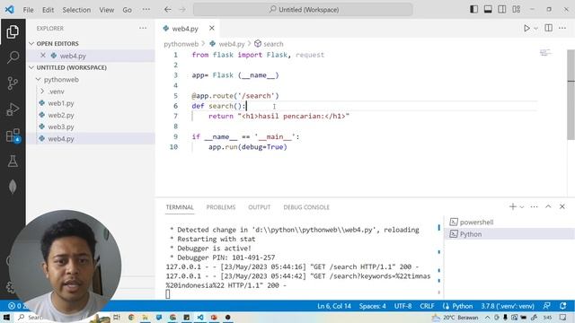
Task: Click the VS Code logo icon
Action: coord(10,10)
